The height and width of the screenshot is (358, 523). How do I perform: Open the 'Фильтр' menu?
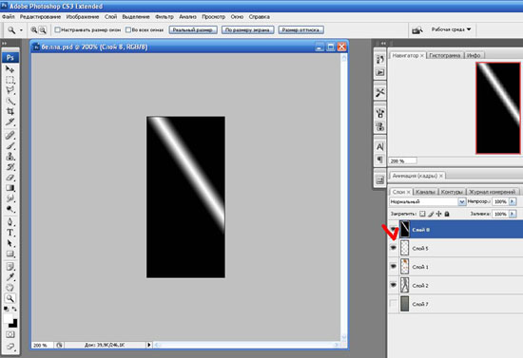coord(165,17)
